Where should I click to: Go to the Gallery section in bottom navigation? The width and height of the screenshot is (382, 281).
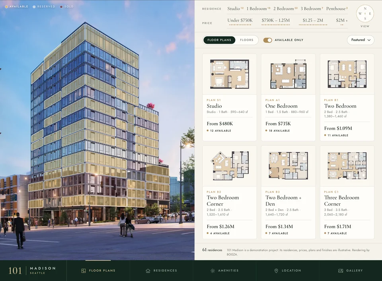tap(351, 271)
